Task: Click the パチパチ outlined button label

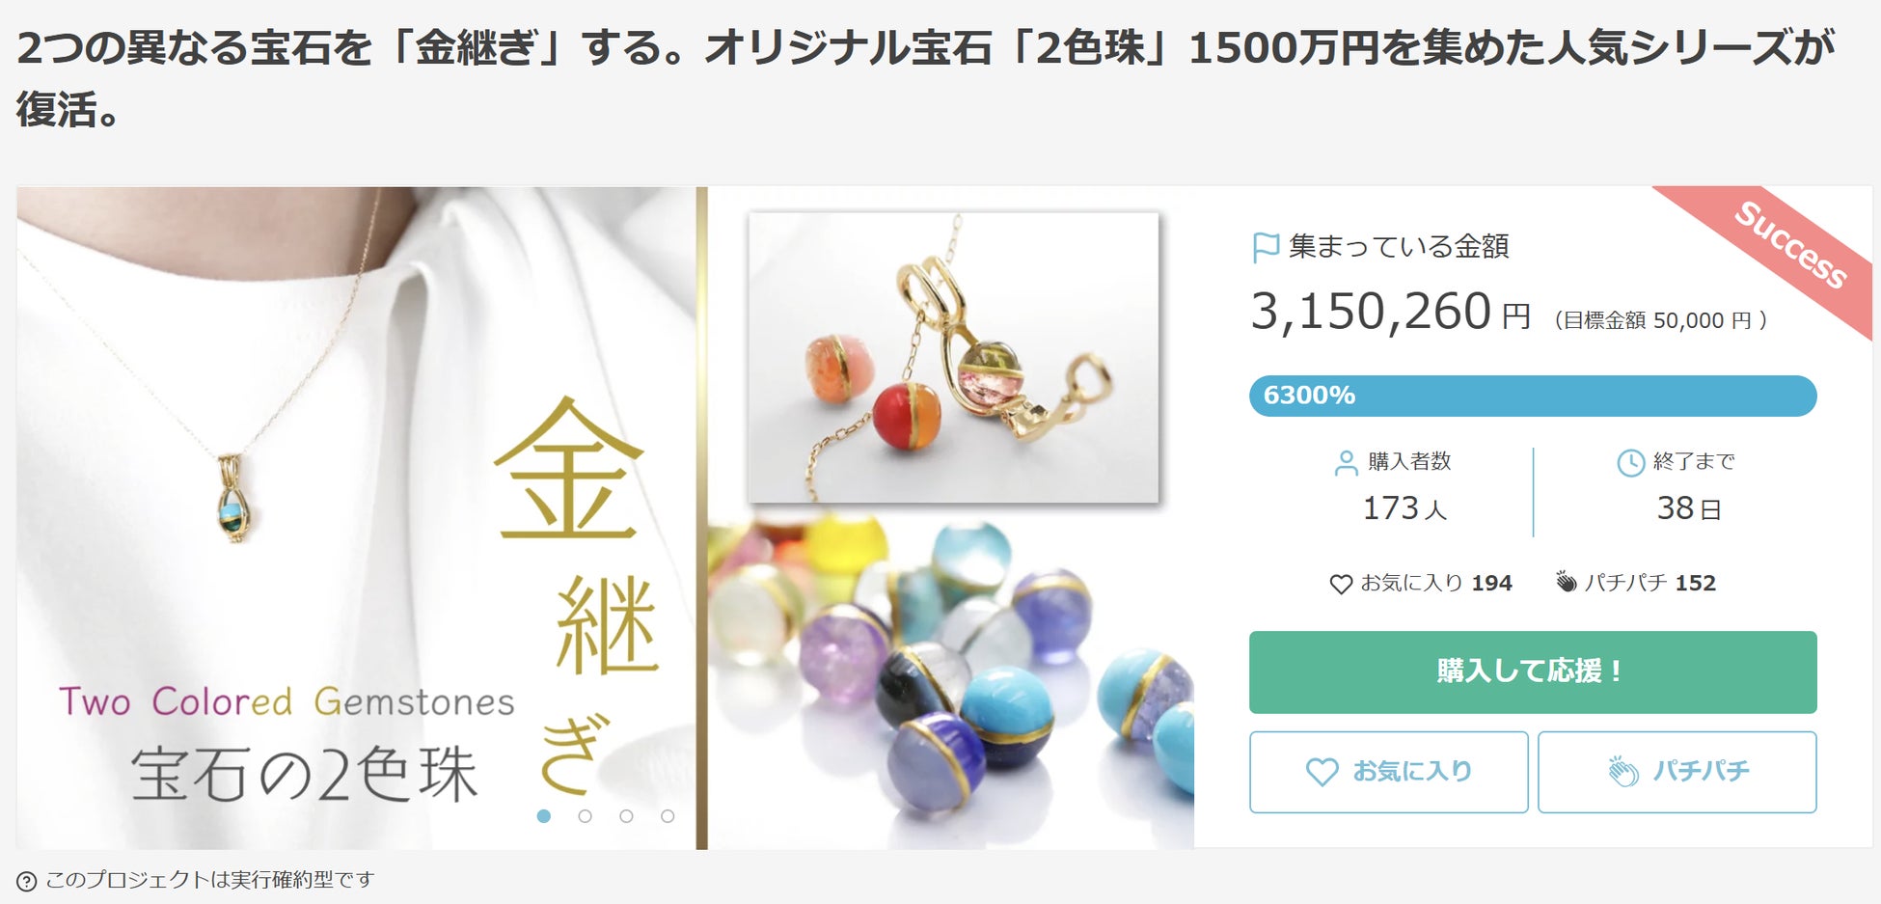Action: (x=1700, y=772)
